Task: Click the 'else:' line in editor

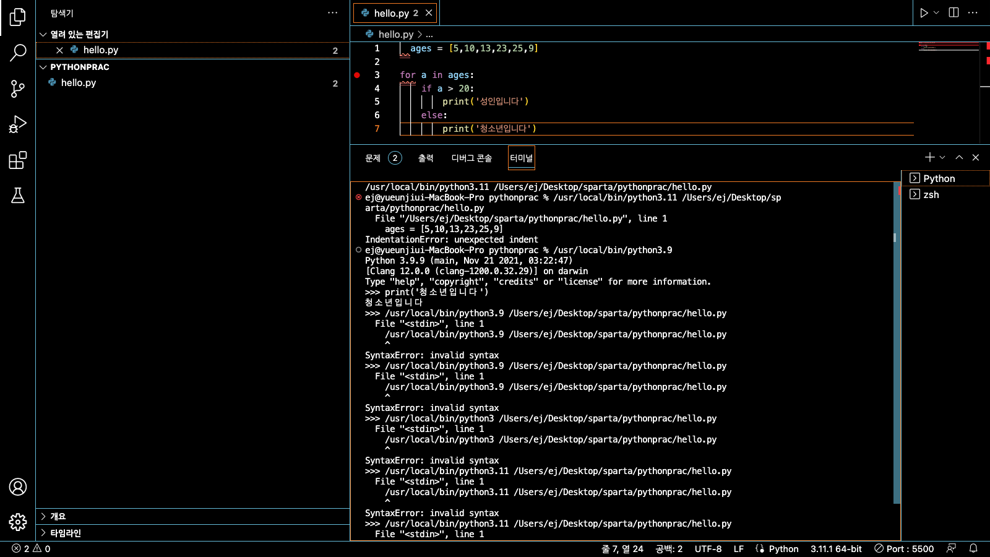Action: pos(434,115)
